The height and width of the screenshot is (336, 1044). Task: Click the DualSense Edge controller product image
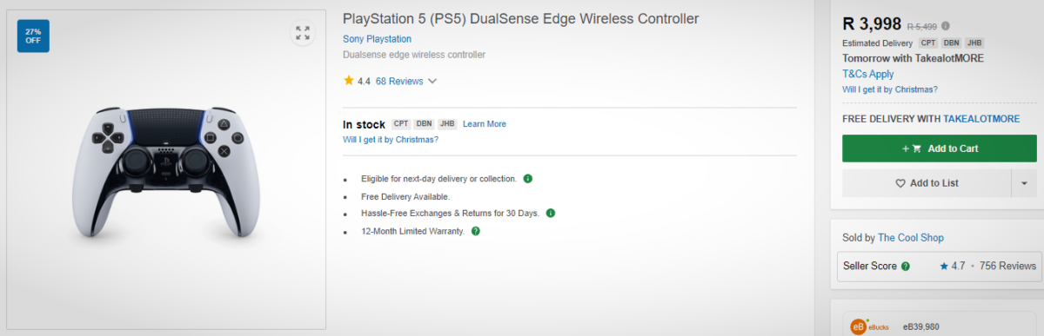click(x=165, y=172)
